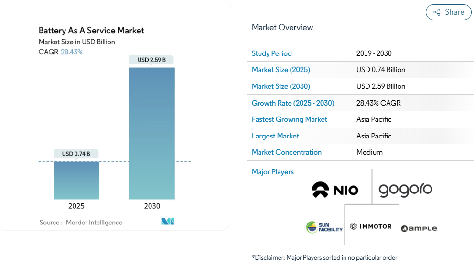Open the Ample logo

click(x=419, y=228)
